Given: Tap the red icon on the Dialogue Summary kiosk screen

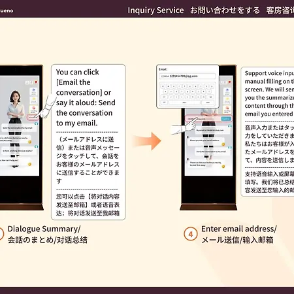Looking at the screenshot, I should tap(36, 82).
